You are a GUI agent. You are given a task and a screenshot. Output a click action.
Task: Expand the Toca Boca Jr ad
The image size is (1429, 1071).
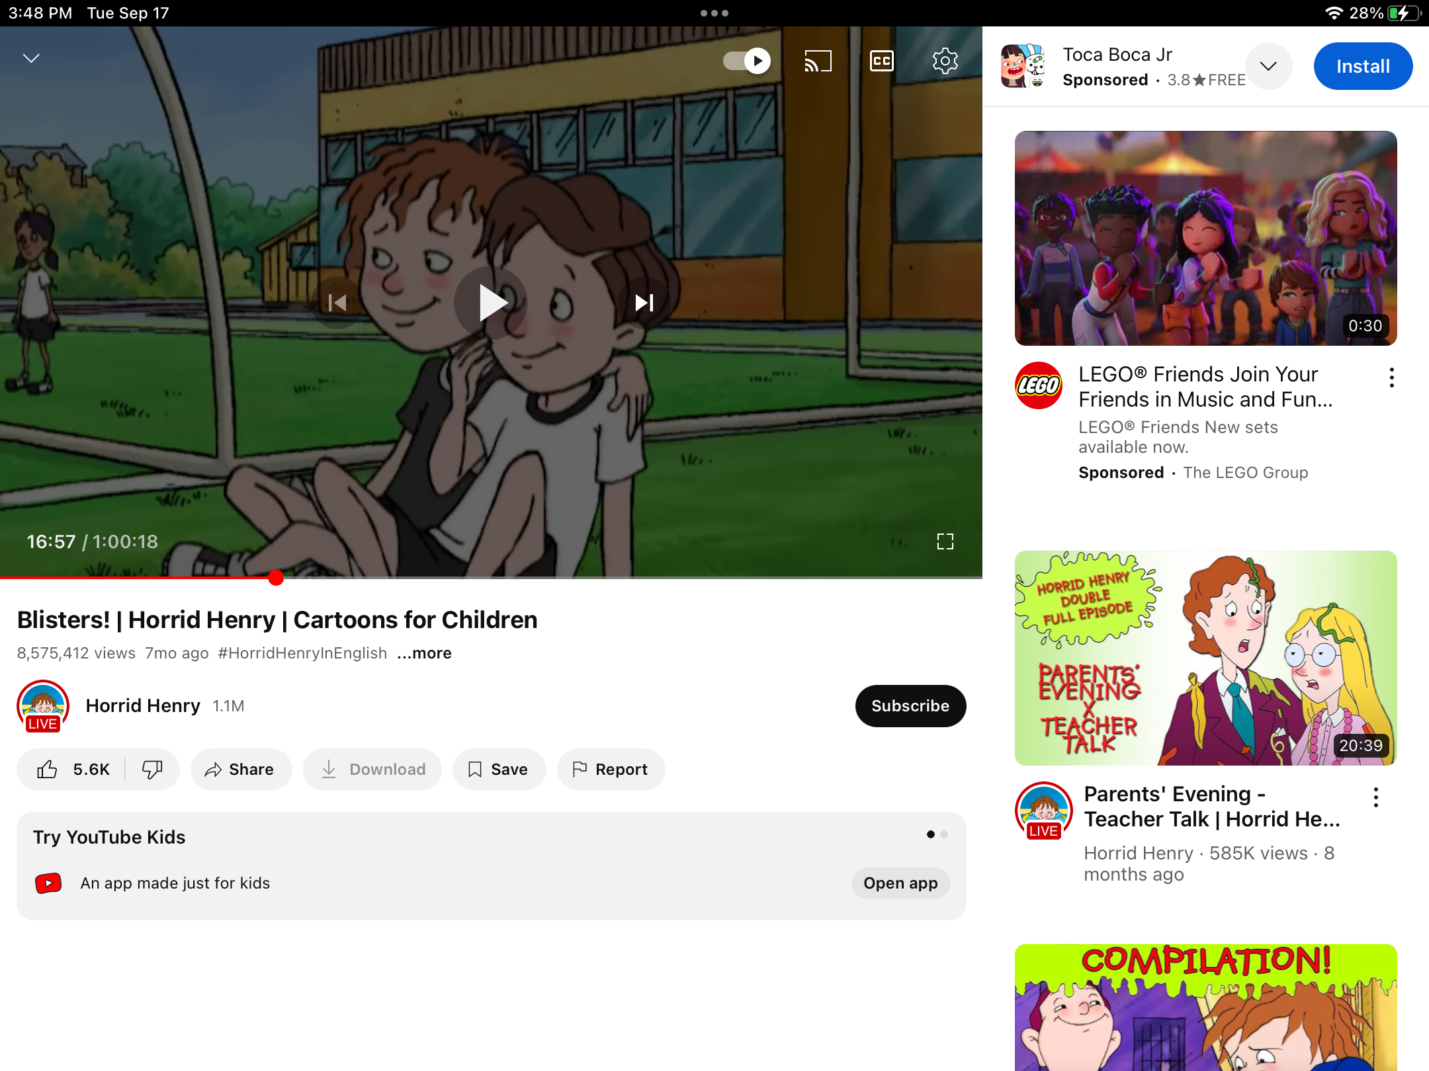tap(1268, 66)
